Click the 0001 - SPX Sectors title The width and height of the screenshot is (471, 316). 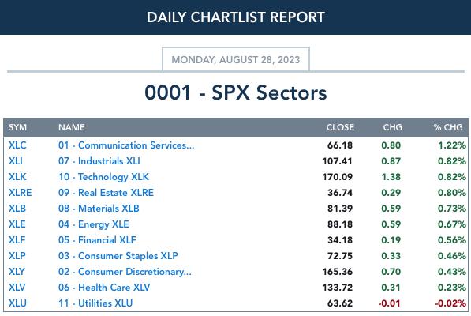point(236,92)
